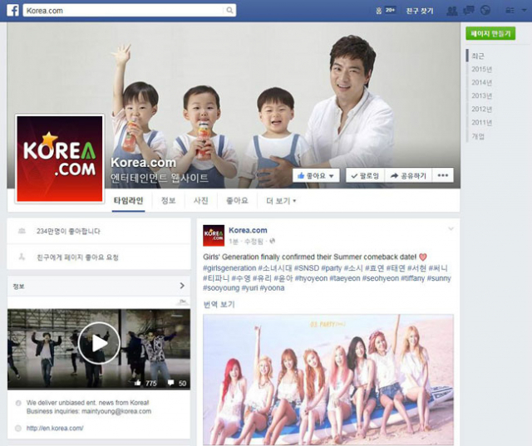Click maintyoung@korea.com email text
This screenshot has width=532, height=446.
(x=116, y=411)
